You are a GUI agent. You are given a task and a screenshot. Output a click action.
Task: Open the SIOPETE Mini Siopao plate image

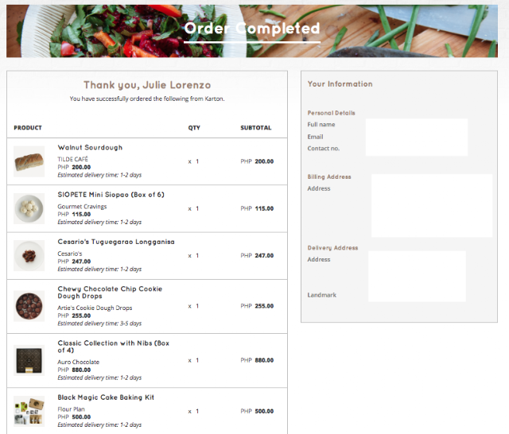(x=29, y=208)
